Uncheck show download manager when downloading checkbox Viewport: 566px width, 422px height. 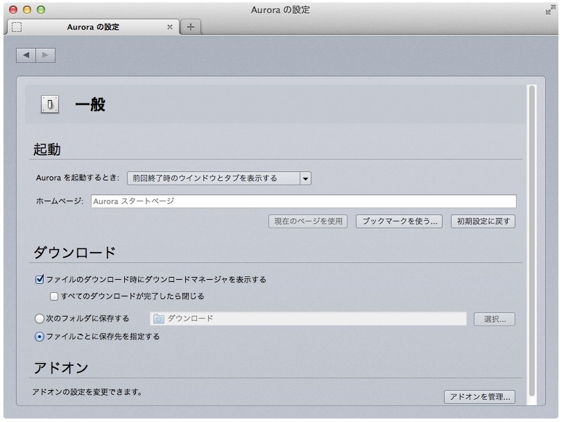[x=40, y=279]
